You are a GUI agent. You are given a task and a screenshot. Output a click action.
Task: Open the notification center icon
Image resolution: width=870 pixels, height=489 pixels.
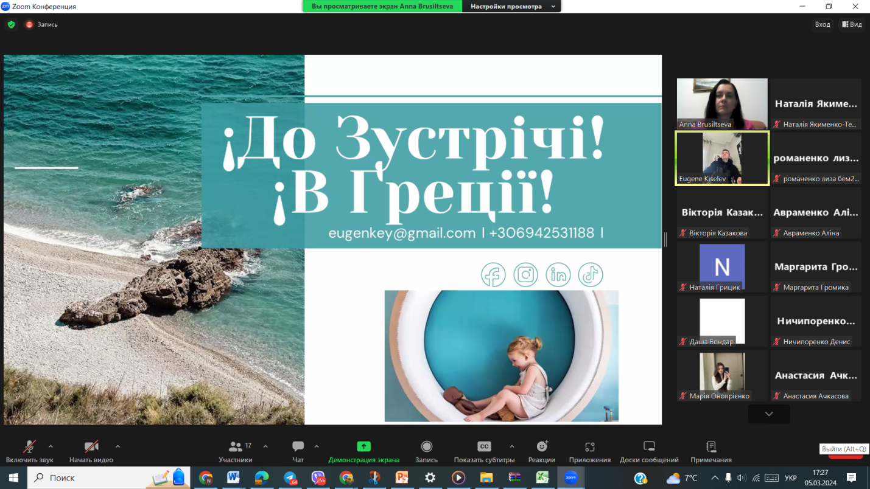tap(851, 478)
